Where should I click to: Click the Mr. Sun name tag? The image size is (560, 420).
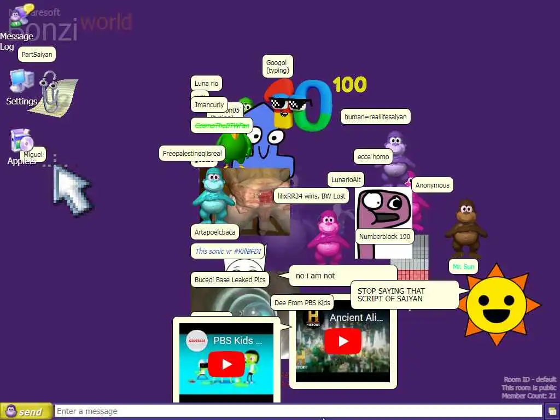(x=463, y=267)
